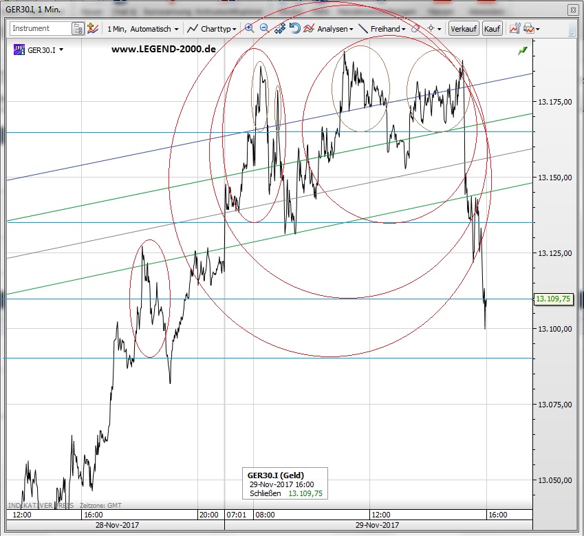Open the instrument search list icon

78,29
